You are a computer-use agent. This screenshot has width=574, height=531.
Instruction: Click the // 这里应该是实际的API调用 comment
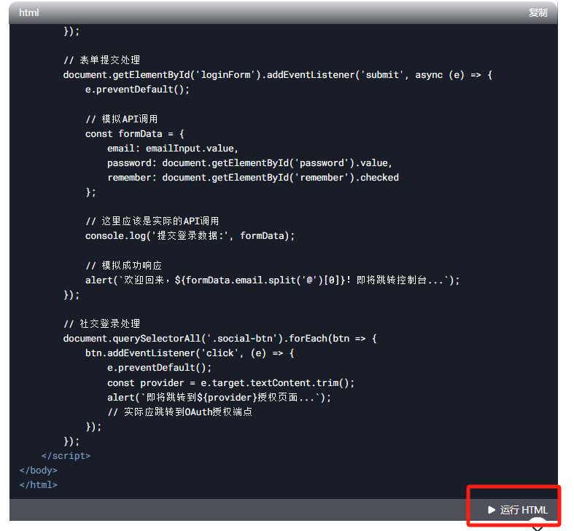(152, 221)
